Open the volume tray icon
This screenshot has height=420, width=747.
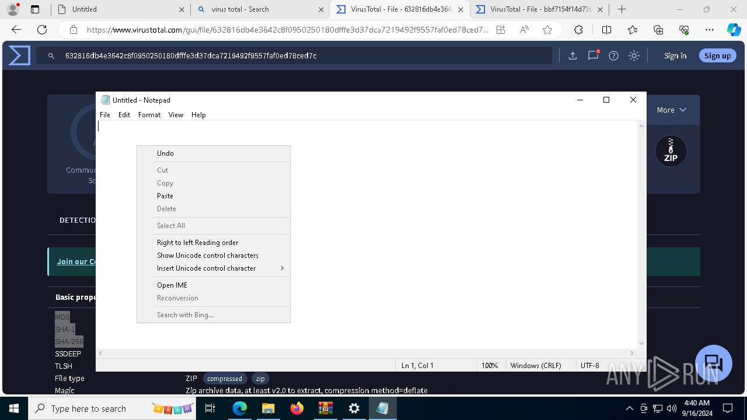pyautogui.click(x=672, y=408)
